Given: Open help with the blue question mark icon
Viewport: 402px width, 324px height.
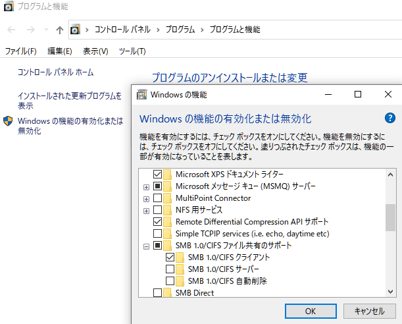Looking at the screenshot, I should click(x=389, y=118).
